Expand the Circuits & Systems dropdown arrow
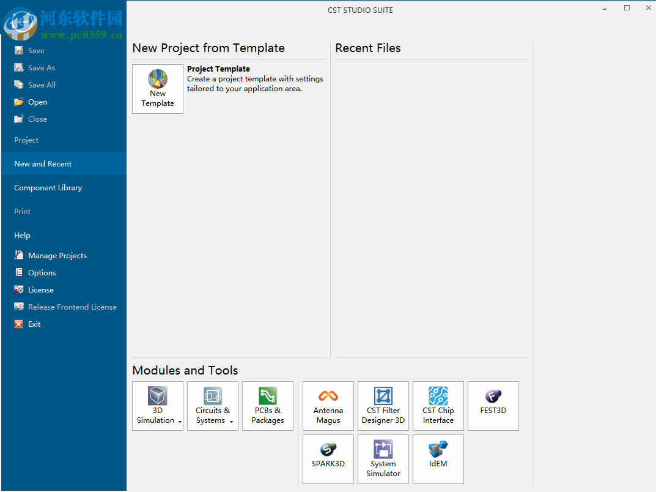This screenshot has height=492, width=656. (231, 421)
